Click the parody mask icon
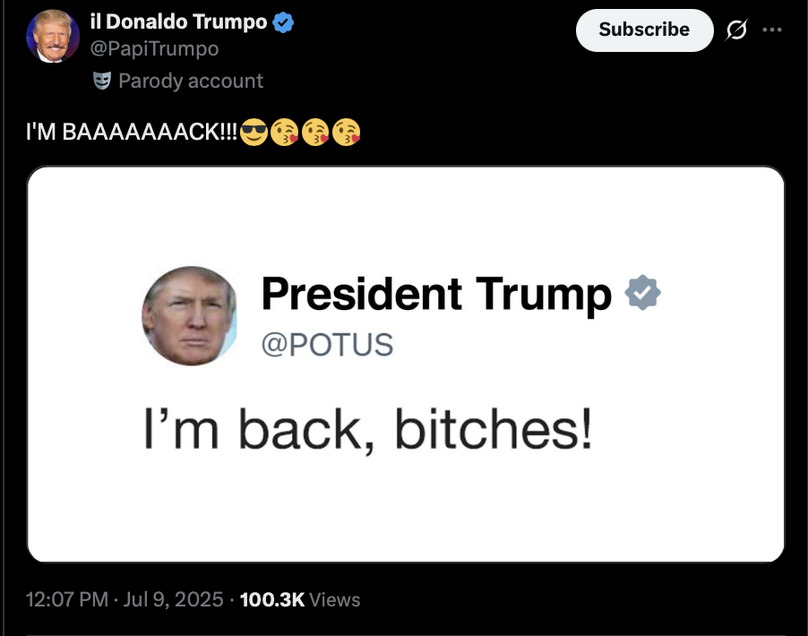The width and height of the screenshot is (808, 636). [x=101, y=81]
